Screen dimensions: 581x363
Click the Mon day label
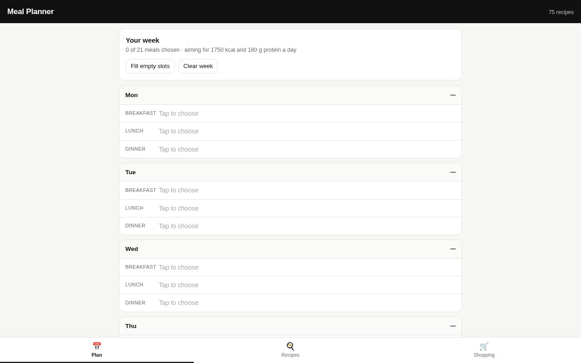pos(132,95)
